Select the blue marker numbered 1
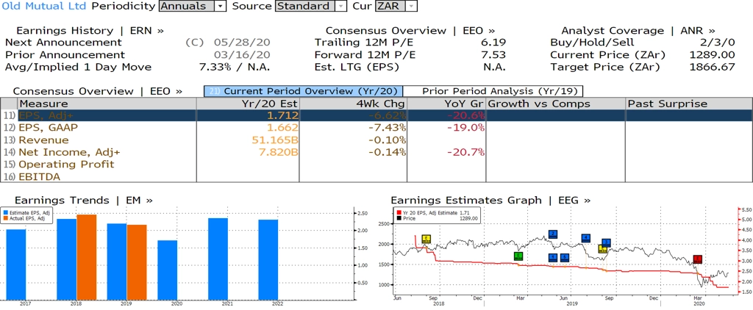The height and width of the screenshot is (310, 753). pyautogui.click(x=553, y=258)
